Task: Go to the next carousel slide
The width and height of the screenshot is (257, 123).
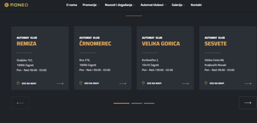Action: [x=247, y=103]
